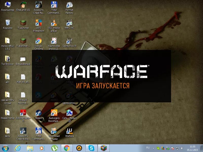Launch VLC media player from desktop
Viewport: 203px width, 152px height.
pyautogui.click(x=54, y=26)
